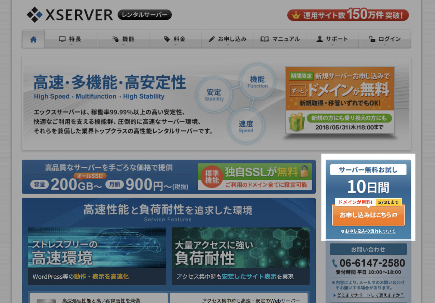Click the XSERVER logo
The width and height of the screenshot is (435, 303).
70,15
